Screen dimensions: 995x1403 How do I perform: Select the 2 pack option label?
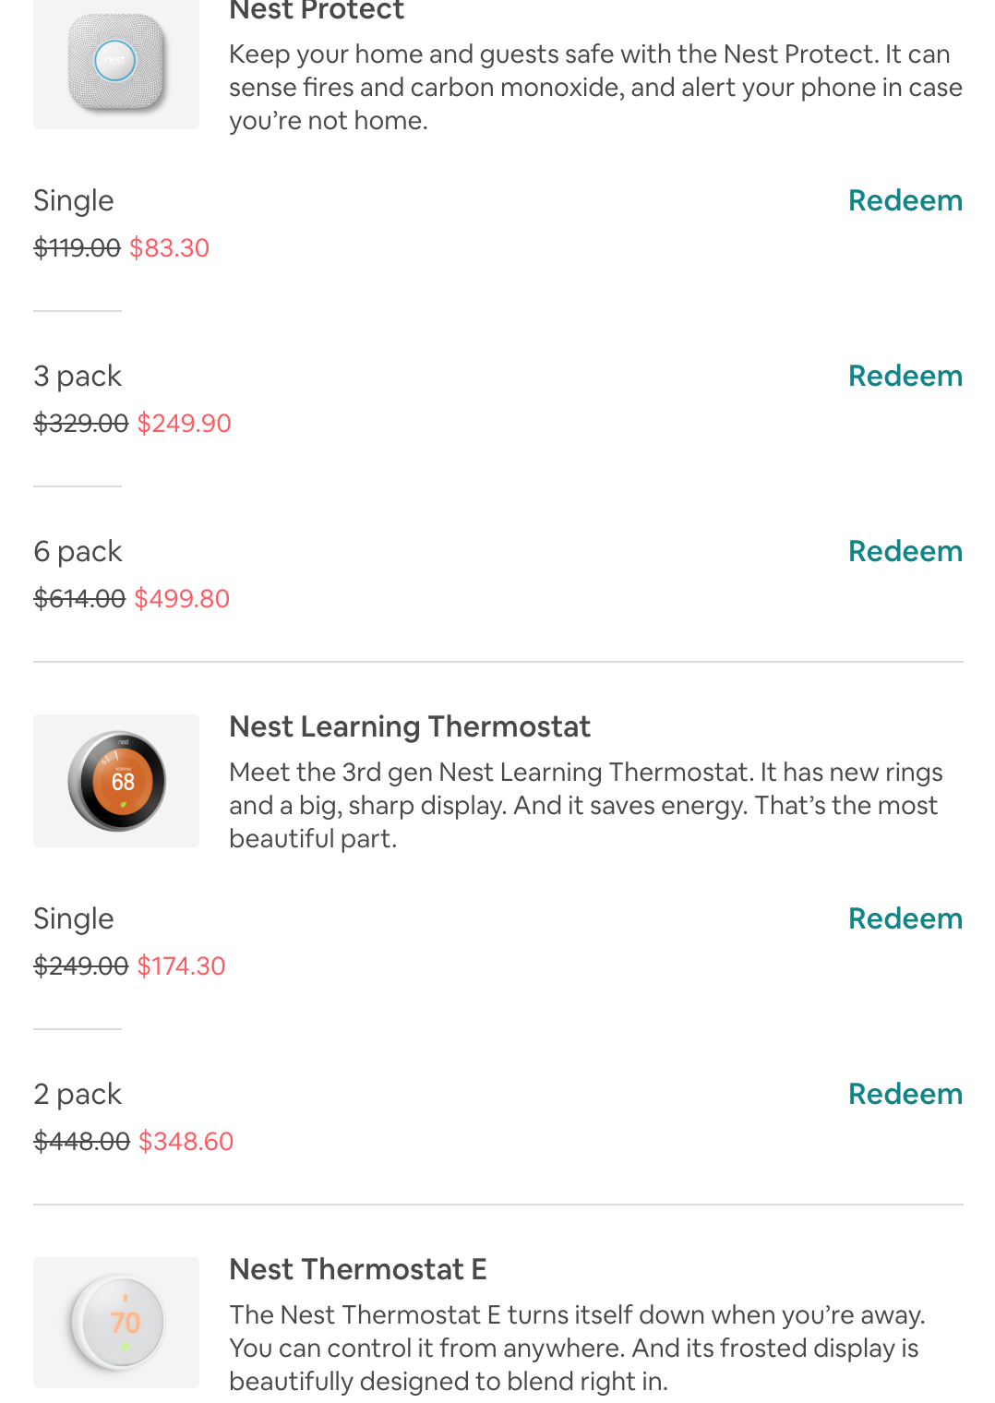[x=78, y=1094]
